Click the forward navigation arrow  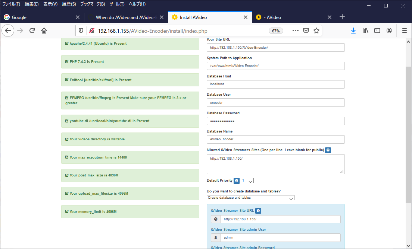[x=20, y=31]
